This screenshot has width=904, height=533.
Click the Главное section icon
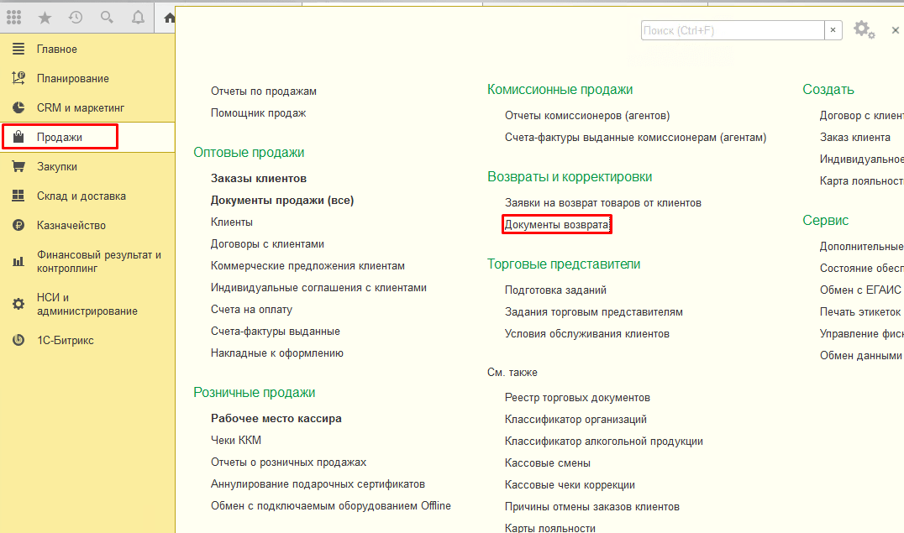[x=18, y=49]
